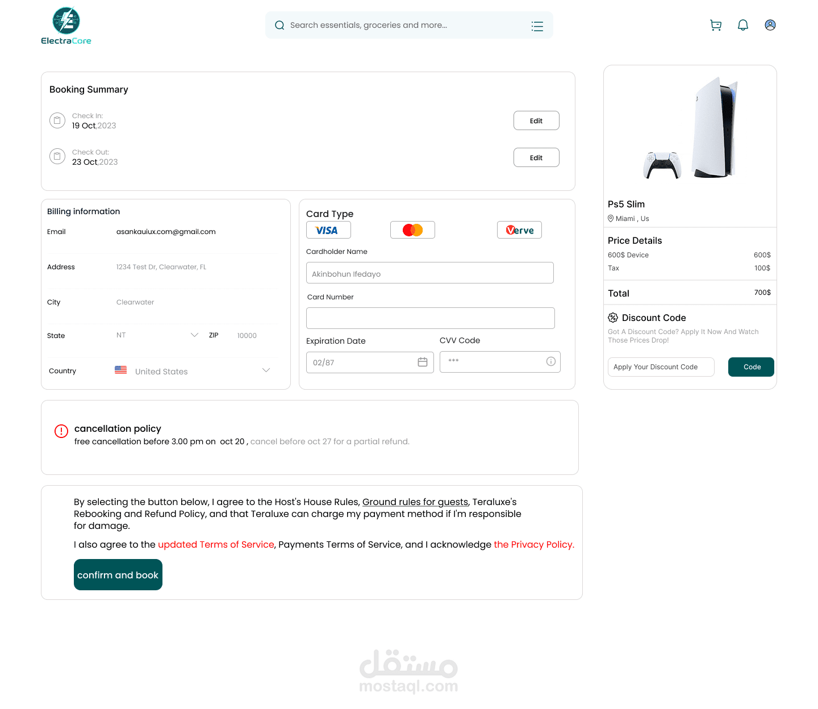This screenshot has width=818, height=709.
Task: Click the ZIP field 10000
Action: point(247,336)
